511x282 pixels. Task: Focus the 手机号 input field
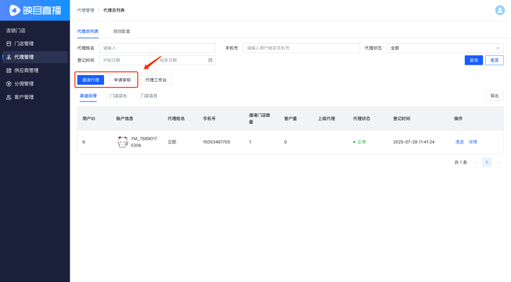301,48
